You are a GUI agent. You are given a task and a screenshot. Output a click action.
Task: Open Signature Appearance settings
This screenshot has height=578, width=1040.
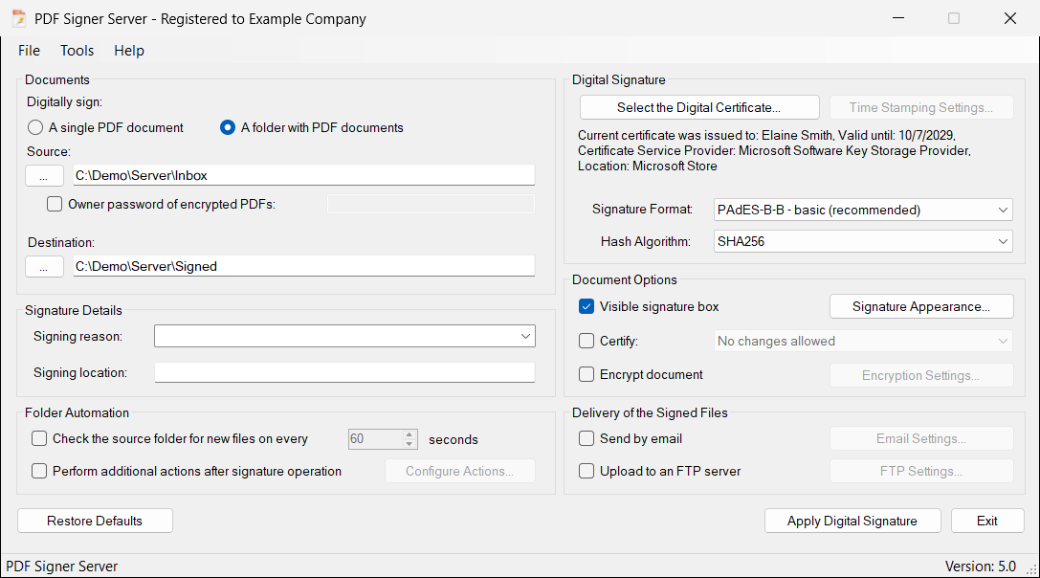pyautogui.click(x=921, y=306)
